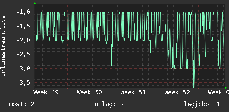This screenshot has width=229, height=112.
Task: Click the 'Week 52' x-axis label
Action: tap(177, 92)
